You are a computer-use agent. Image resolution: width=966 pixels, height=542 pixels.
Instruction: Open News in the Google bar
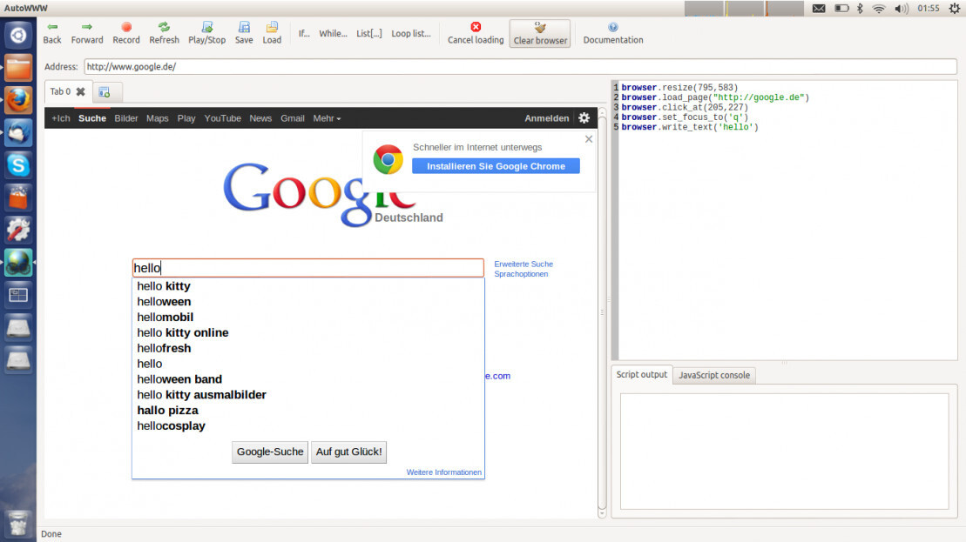(260, 118)
